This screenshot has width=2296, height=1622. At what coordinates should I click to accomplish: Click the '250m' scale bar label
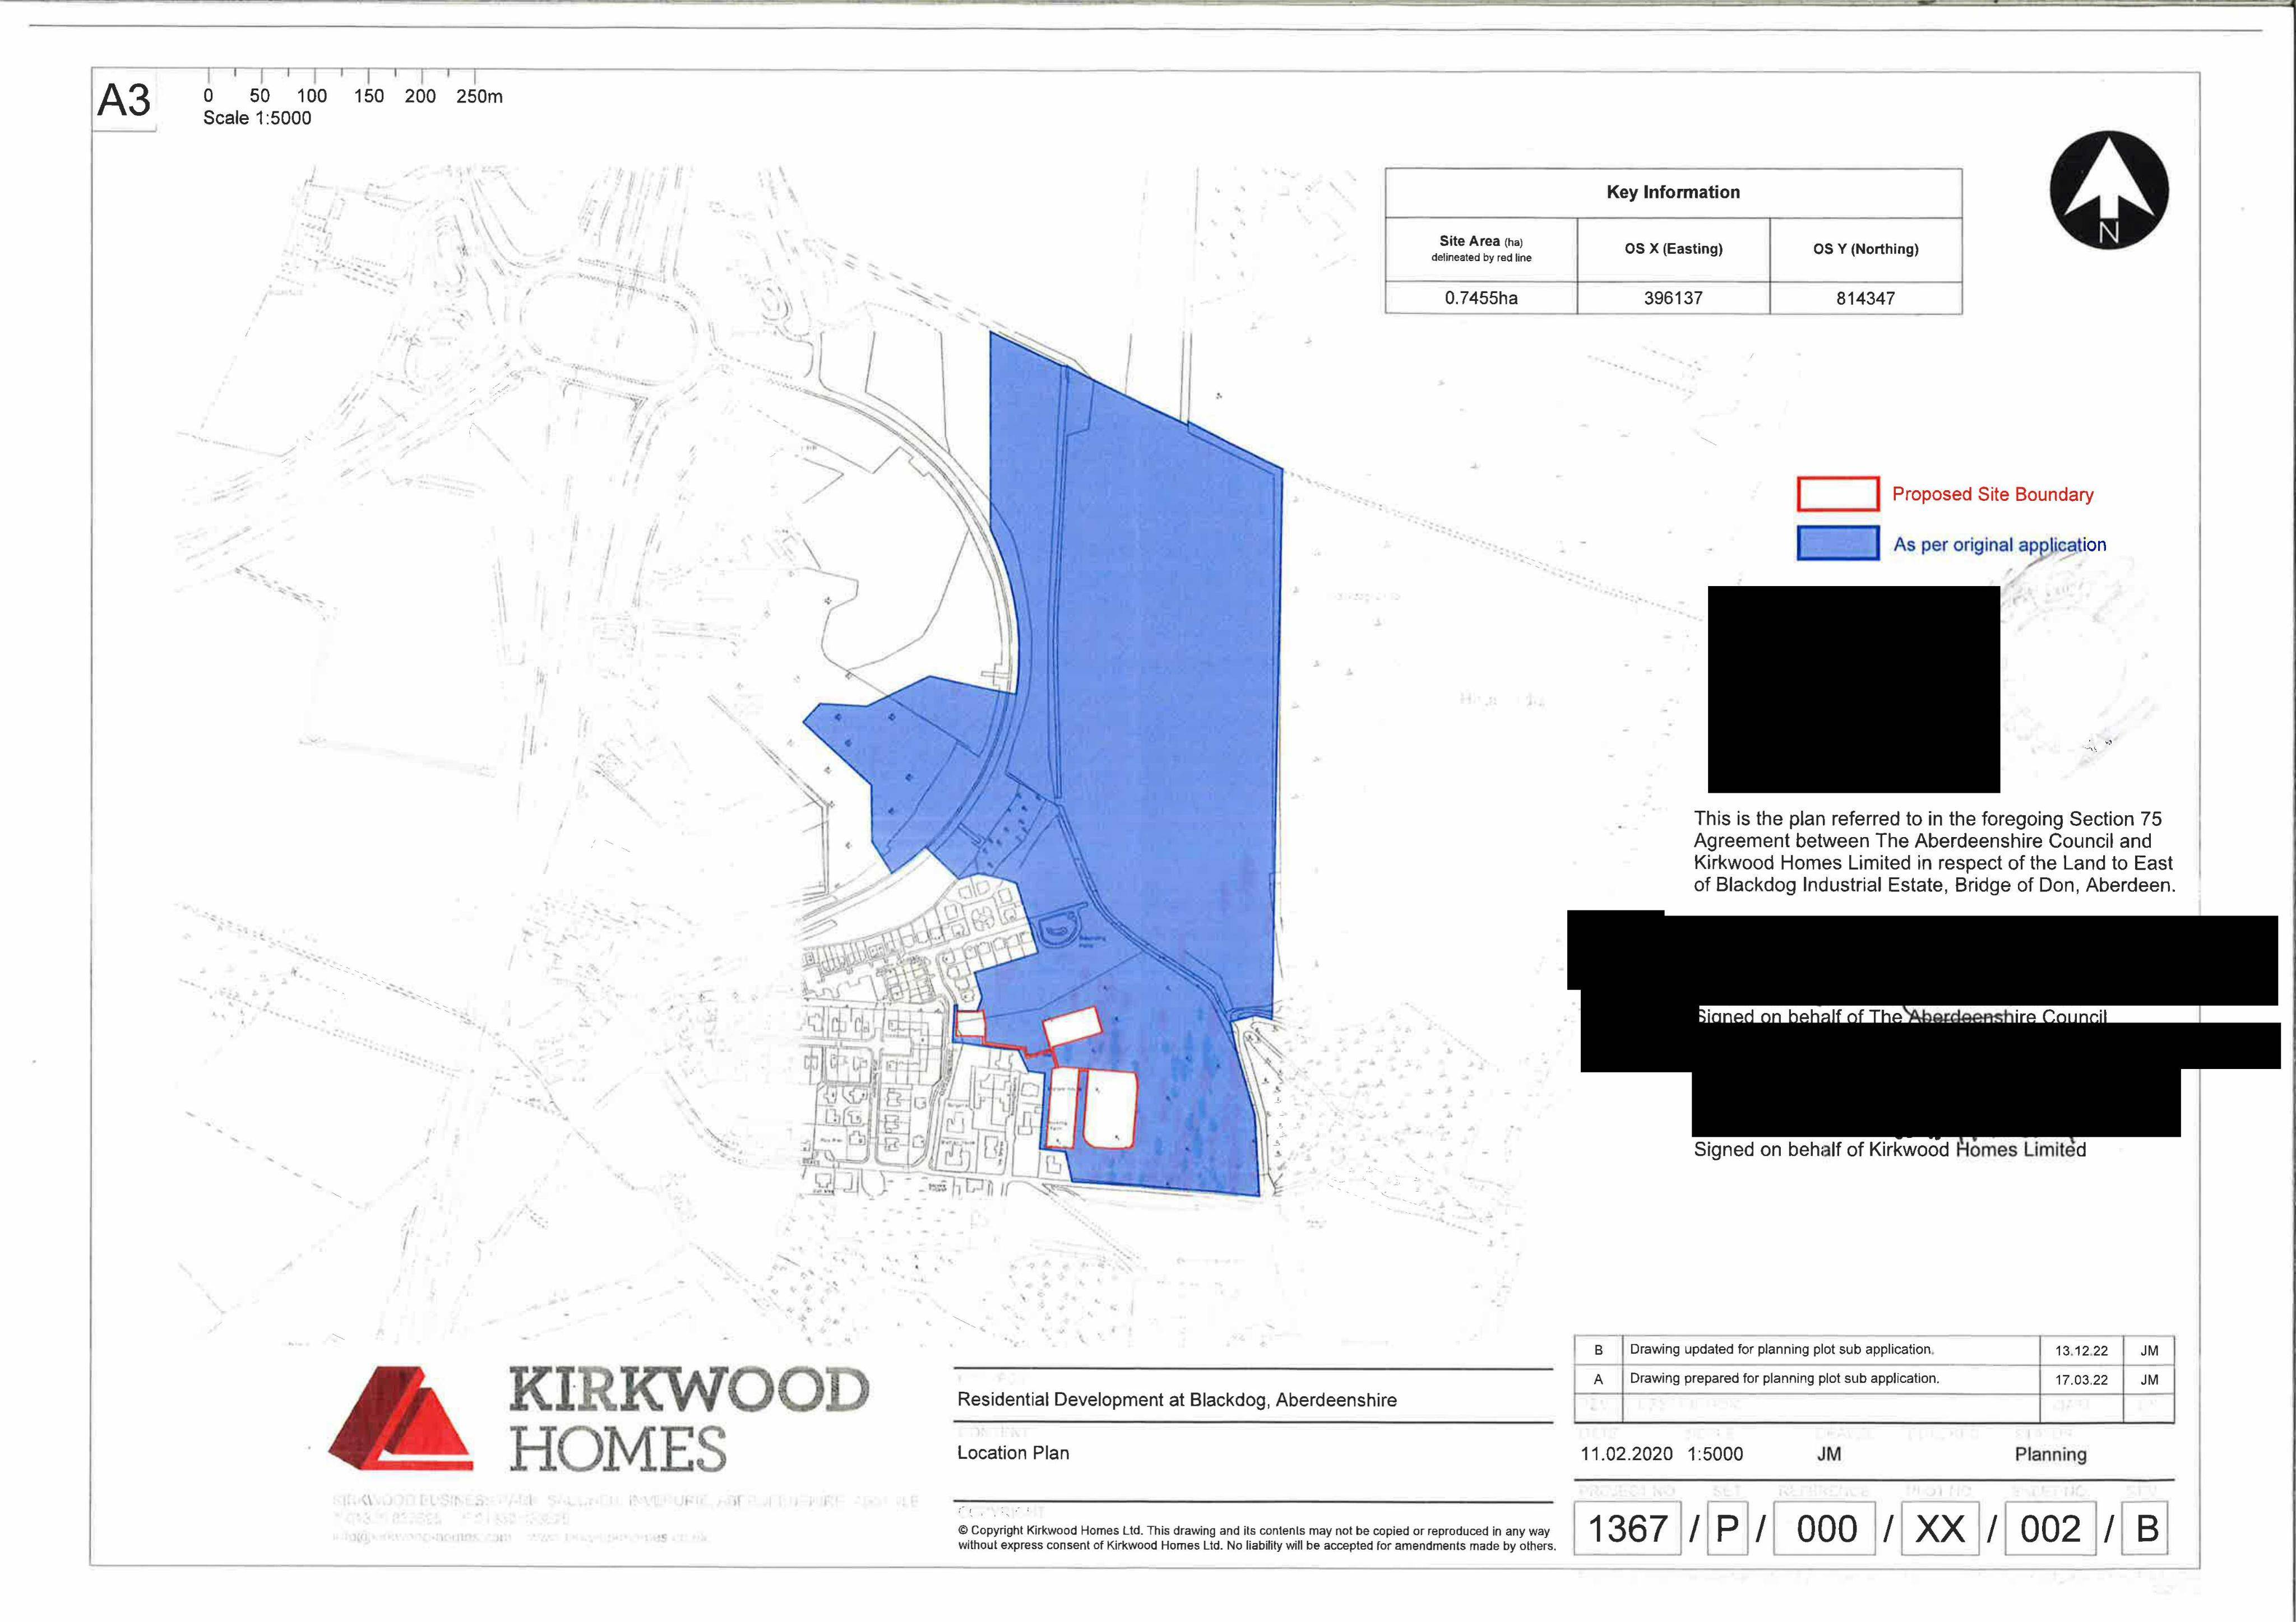(479, 97)
